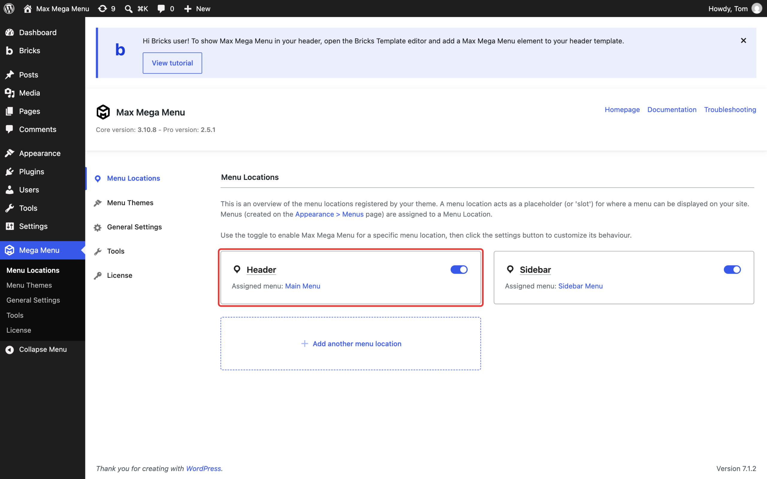Disable Max Mega Menu for Header location

(459, 270)
